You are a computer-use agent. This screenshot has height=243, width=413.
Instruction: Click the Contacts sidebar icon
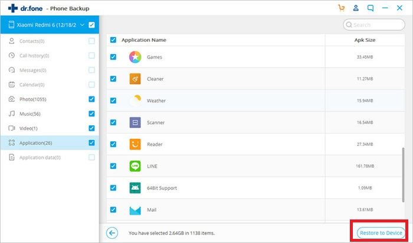12,41
